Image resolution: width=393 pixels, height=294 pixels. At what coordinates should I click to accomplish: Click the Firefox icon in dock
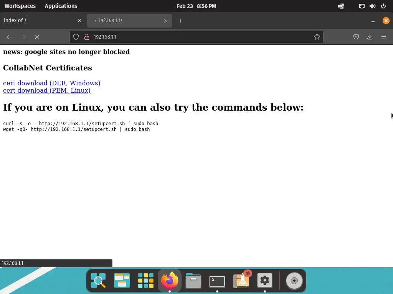169,281
